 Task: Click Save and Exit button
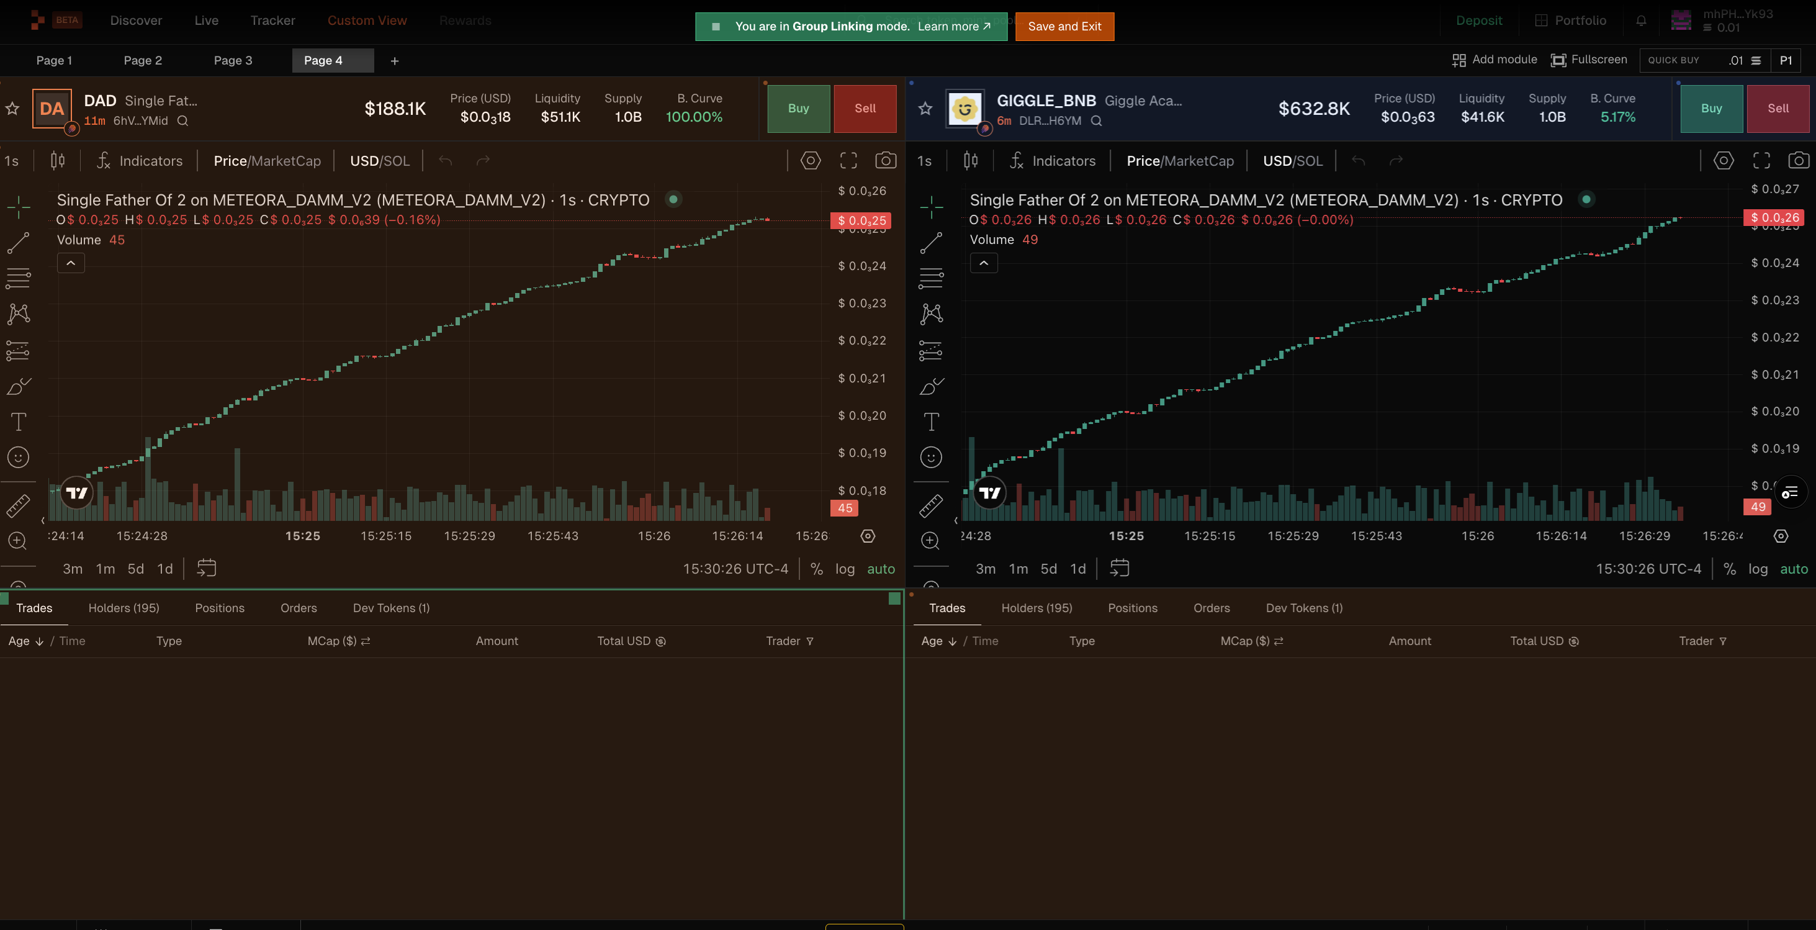(1064, 26)
